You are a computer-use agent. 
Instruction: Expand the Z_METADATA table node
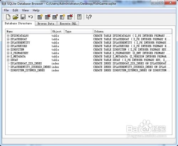(8, 57)
